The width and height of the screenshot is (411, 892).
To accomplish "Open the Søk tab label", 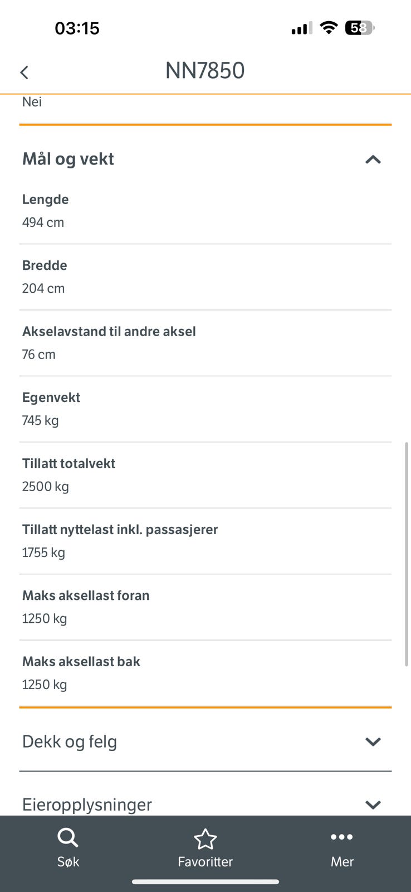I will click(68, 862).
